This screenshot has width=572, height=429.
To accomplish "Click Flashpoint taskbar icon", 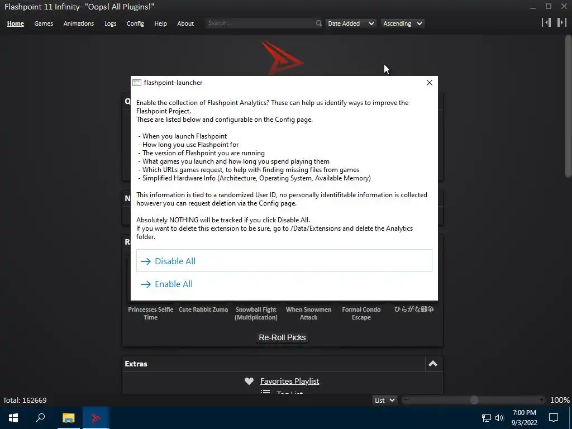I will [96, 418].
